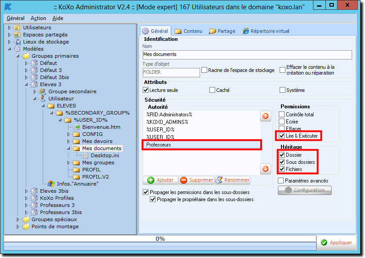
Task: Click the Points de montage folder icon
Action: tap(26, 226)
